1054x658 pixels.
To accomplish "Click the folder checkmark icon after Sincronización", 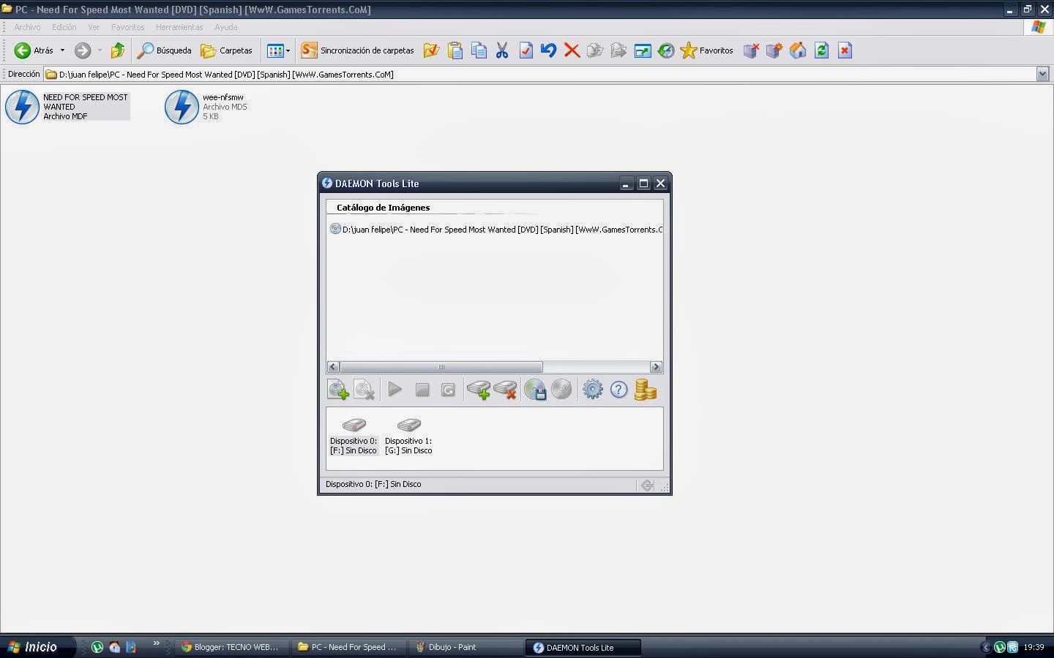I will coord(431,50).
